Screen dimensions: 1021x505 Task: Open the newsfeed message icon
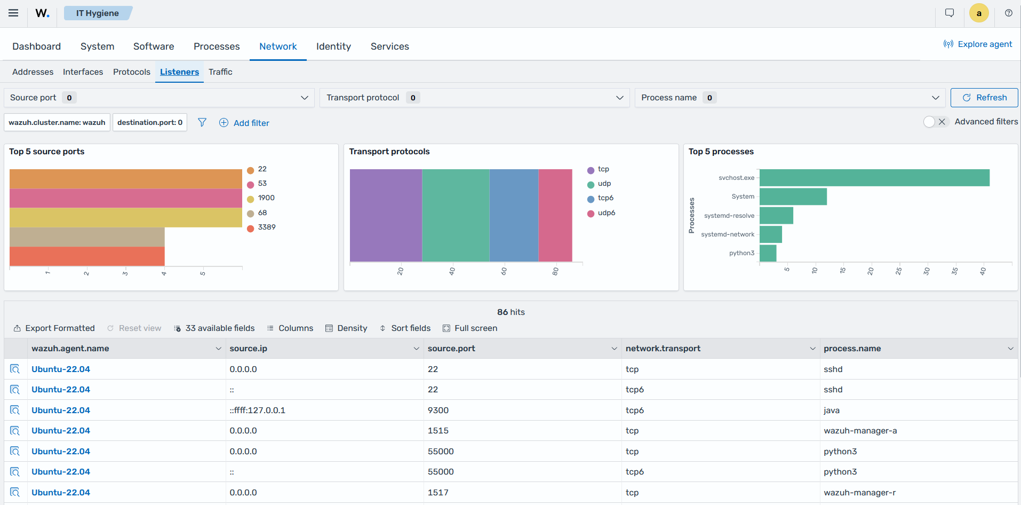point(950,13)
